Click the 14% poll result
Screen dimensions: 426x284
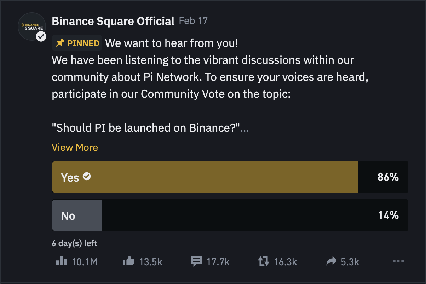388,215
